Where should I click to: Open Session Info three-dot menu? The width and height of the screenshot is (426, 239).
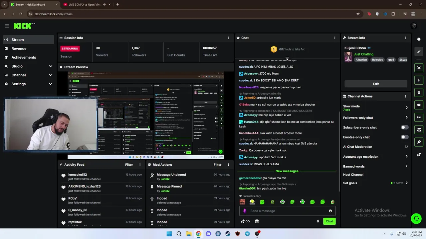[228, 38]
